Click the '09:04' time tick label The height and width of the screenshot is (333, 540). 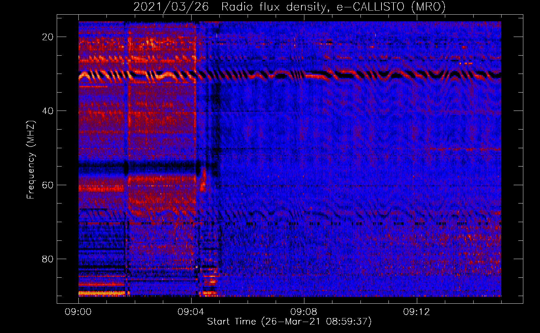(191, 312)
